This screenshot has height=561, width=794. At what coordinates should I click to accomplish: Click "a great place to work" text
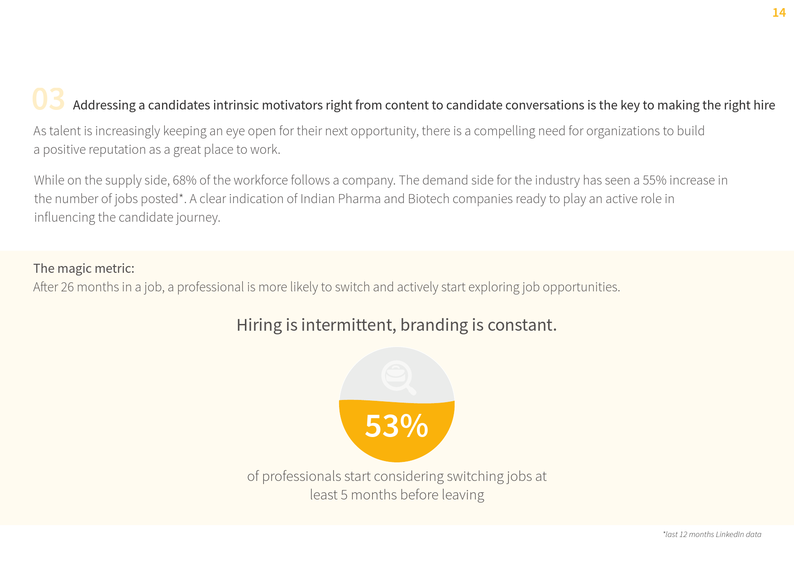(226, 150)
